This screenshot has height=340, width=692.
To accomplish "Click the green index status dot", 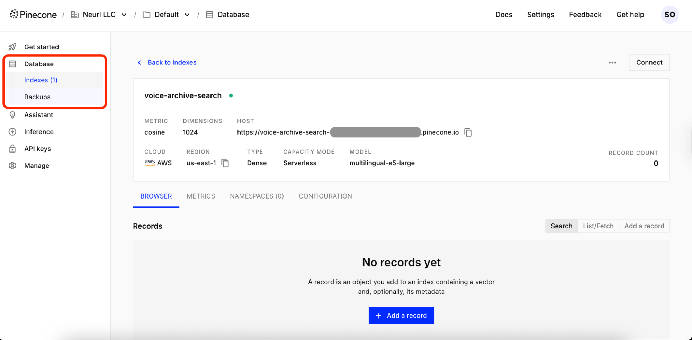I will (x=231, y=96).
